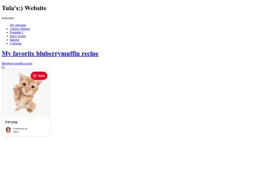Visit the Harry potter link

coord(18,36)
